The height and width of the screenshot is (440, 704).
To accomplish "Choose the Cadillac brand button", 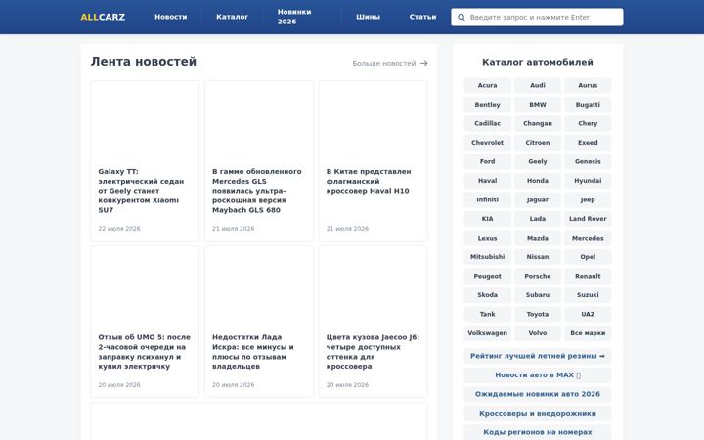I will click(487, 123).
